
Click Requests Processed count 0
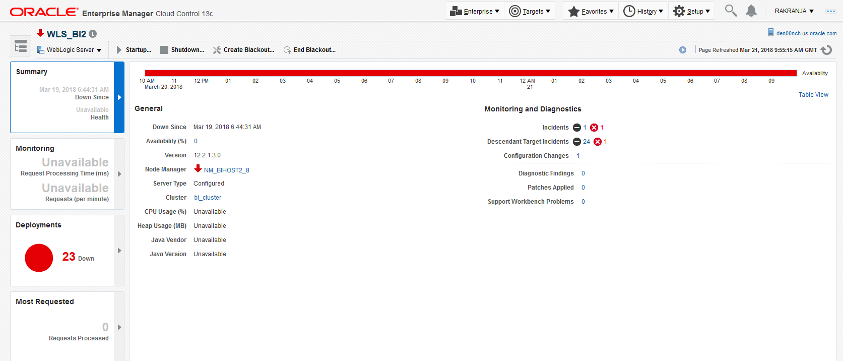click(x=105, y=327)
